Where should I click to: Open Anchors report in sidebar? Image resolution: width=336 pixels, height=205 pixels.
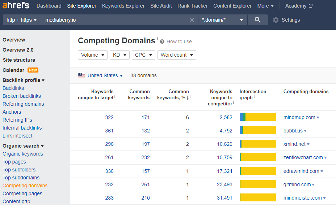pos(12,112)
